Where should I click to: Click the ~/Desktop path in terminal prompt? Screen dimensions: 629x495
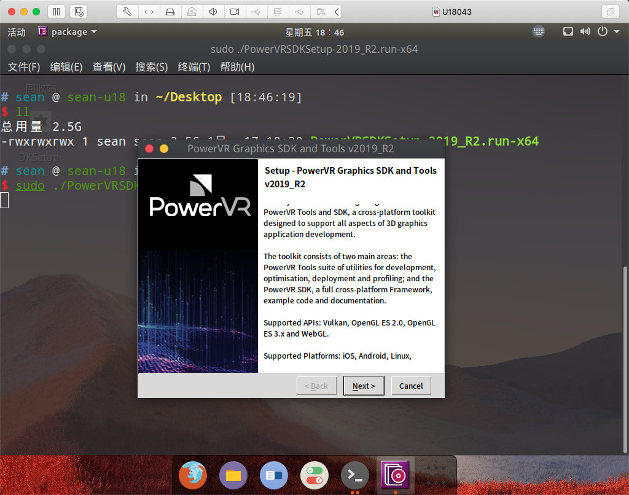pos(189,97)
